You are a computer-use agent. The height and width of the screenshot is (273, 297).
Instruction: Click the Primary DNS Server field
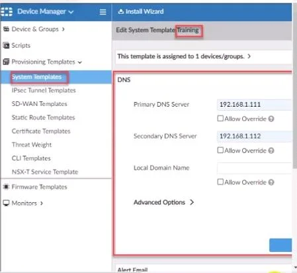tap(254, 105)
